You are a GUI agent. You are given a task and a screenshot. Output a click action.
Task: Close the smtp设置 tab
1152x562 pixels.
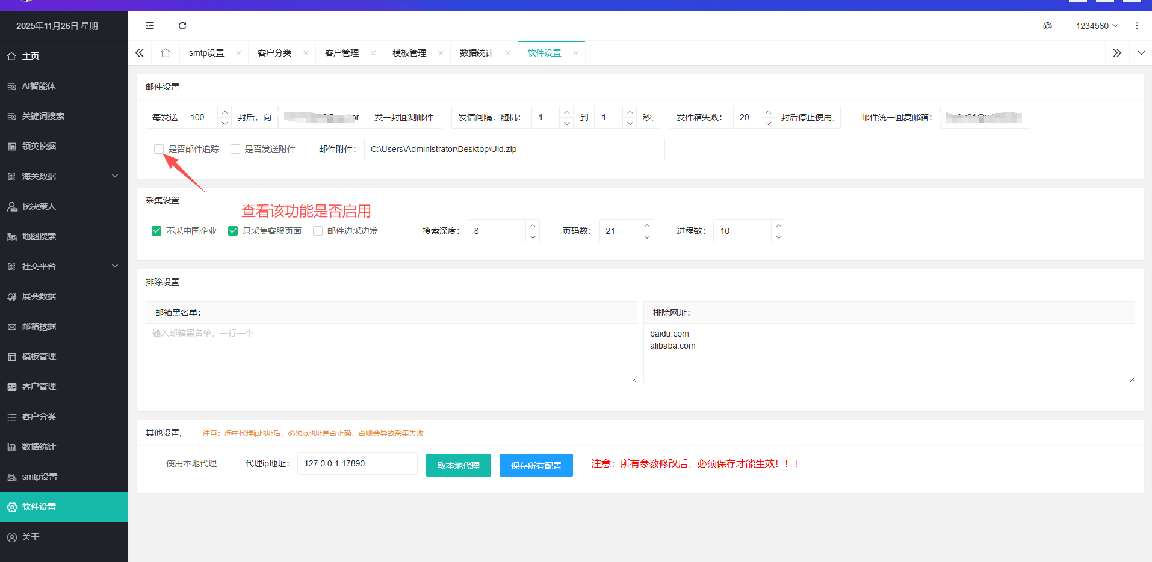(x=238, y=53)
